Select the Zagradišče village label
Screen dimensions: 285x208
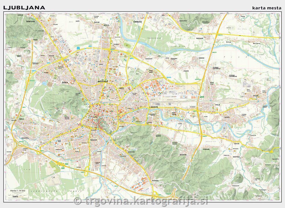click(275, 159)
